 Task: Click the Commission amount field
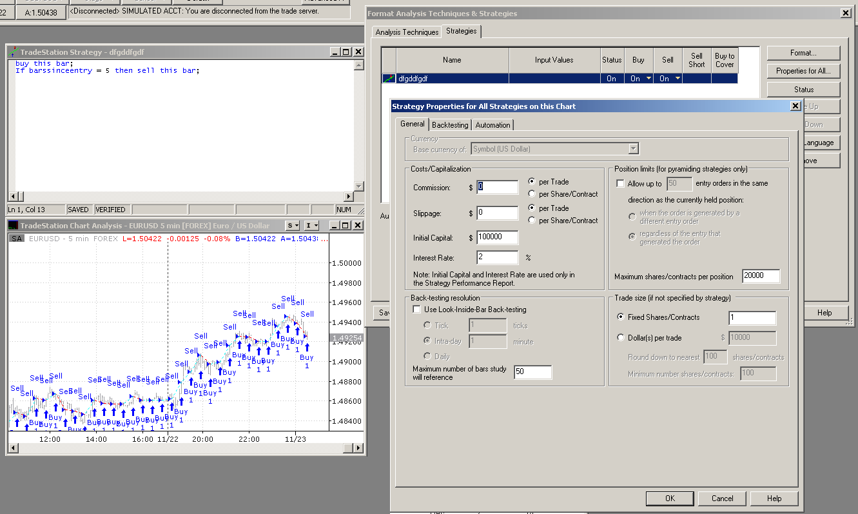498,187
